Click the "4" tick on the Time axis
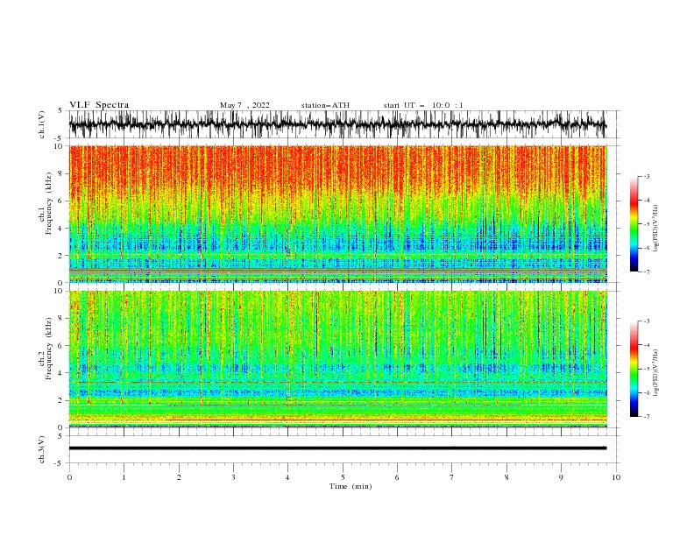This screenshot has height=536, width=694. (287, 477)
